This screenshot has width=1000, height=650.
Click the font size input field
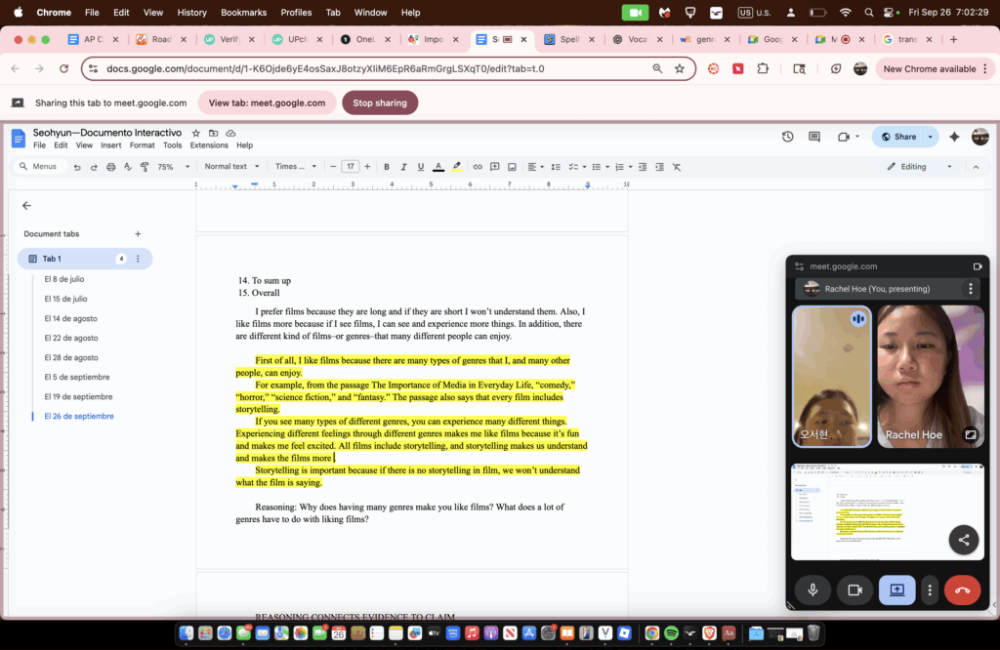pos(351,167)
